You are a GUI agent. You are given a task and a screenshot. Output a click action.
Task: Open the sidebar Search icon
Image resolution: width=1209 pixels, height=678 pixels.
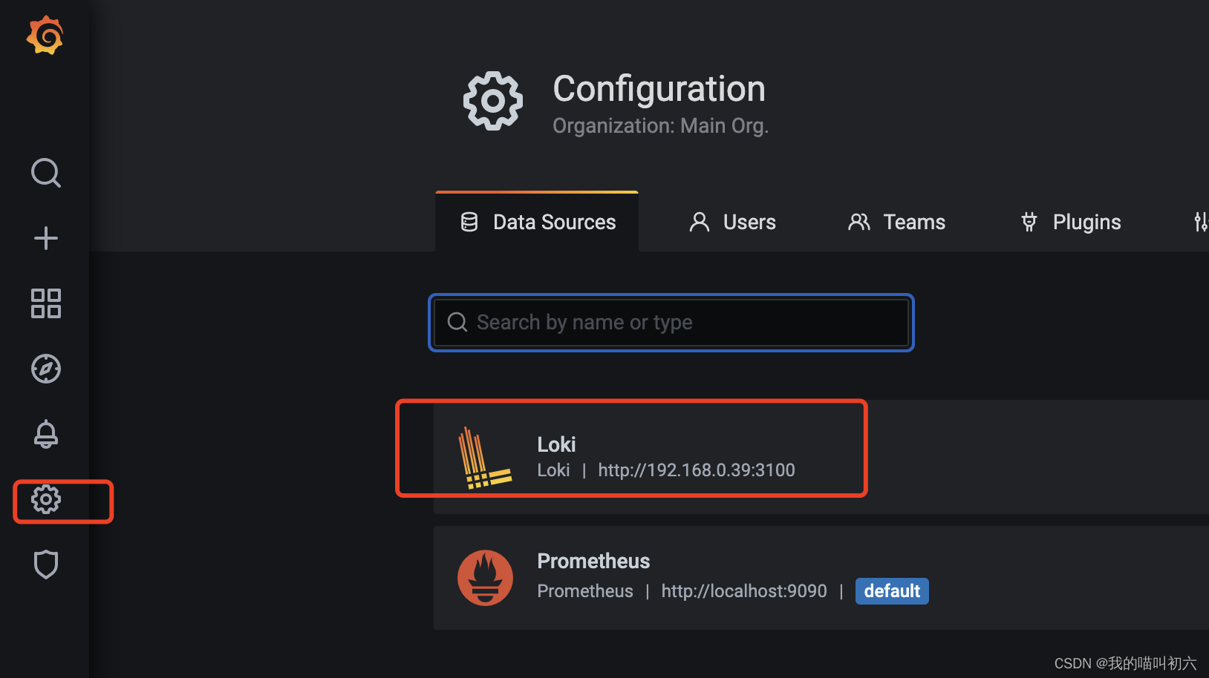(x=46, y=173)
